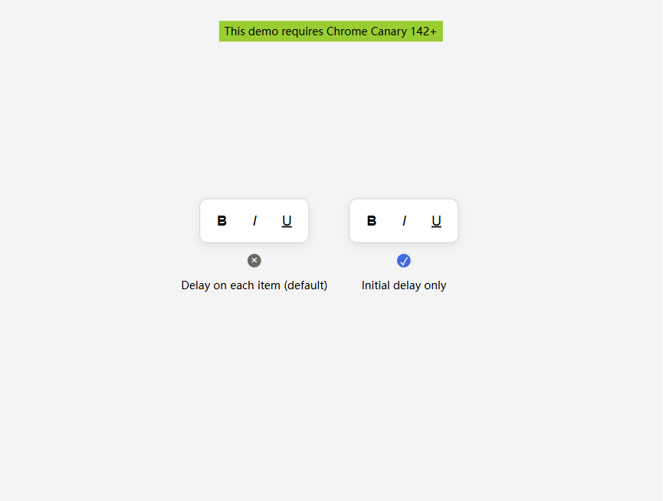Choose italic in the default delay toolbar
Image resolution: width=663 pixels, height=501 pixels.
pos(254,220)
